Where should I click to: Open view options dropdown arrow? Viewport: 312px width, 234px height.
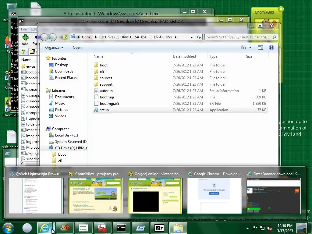pos(250,48)
